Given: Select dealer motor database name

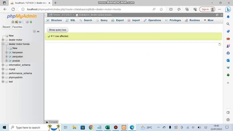Looking at the screenshot, I should click(x=15, y=40).
